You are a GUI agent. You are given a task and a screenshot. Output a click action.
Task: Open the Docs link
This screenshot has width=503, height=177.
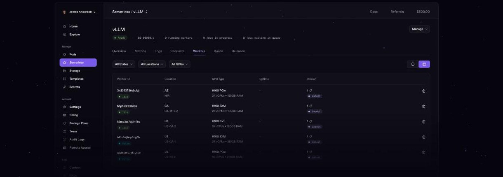pyautogui.click(x=374, y=12)
